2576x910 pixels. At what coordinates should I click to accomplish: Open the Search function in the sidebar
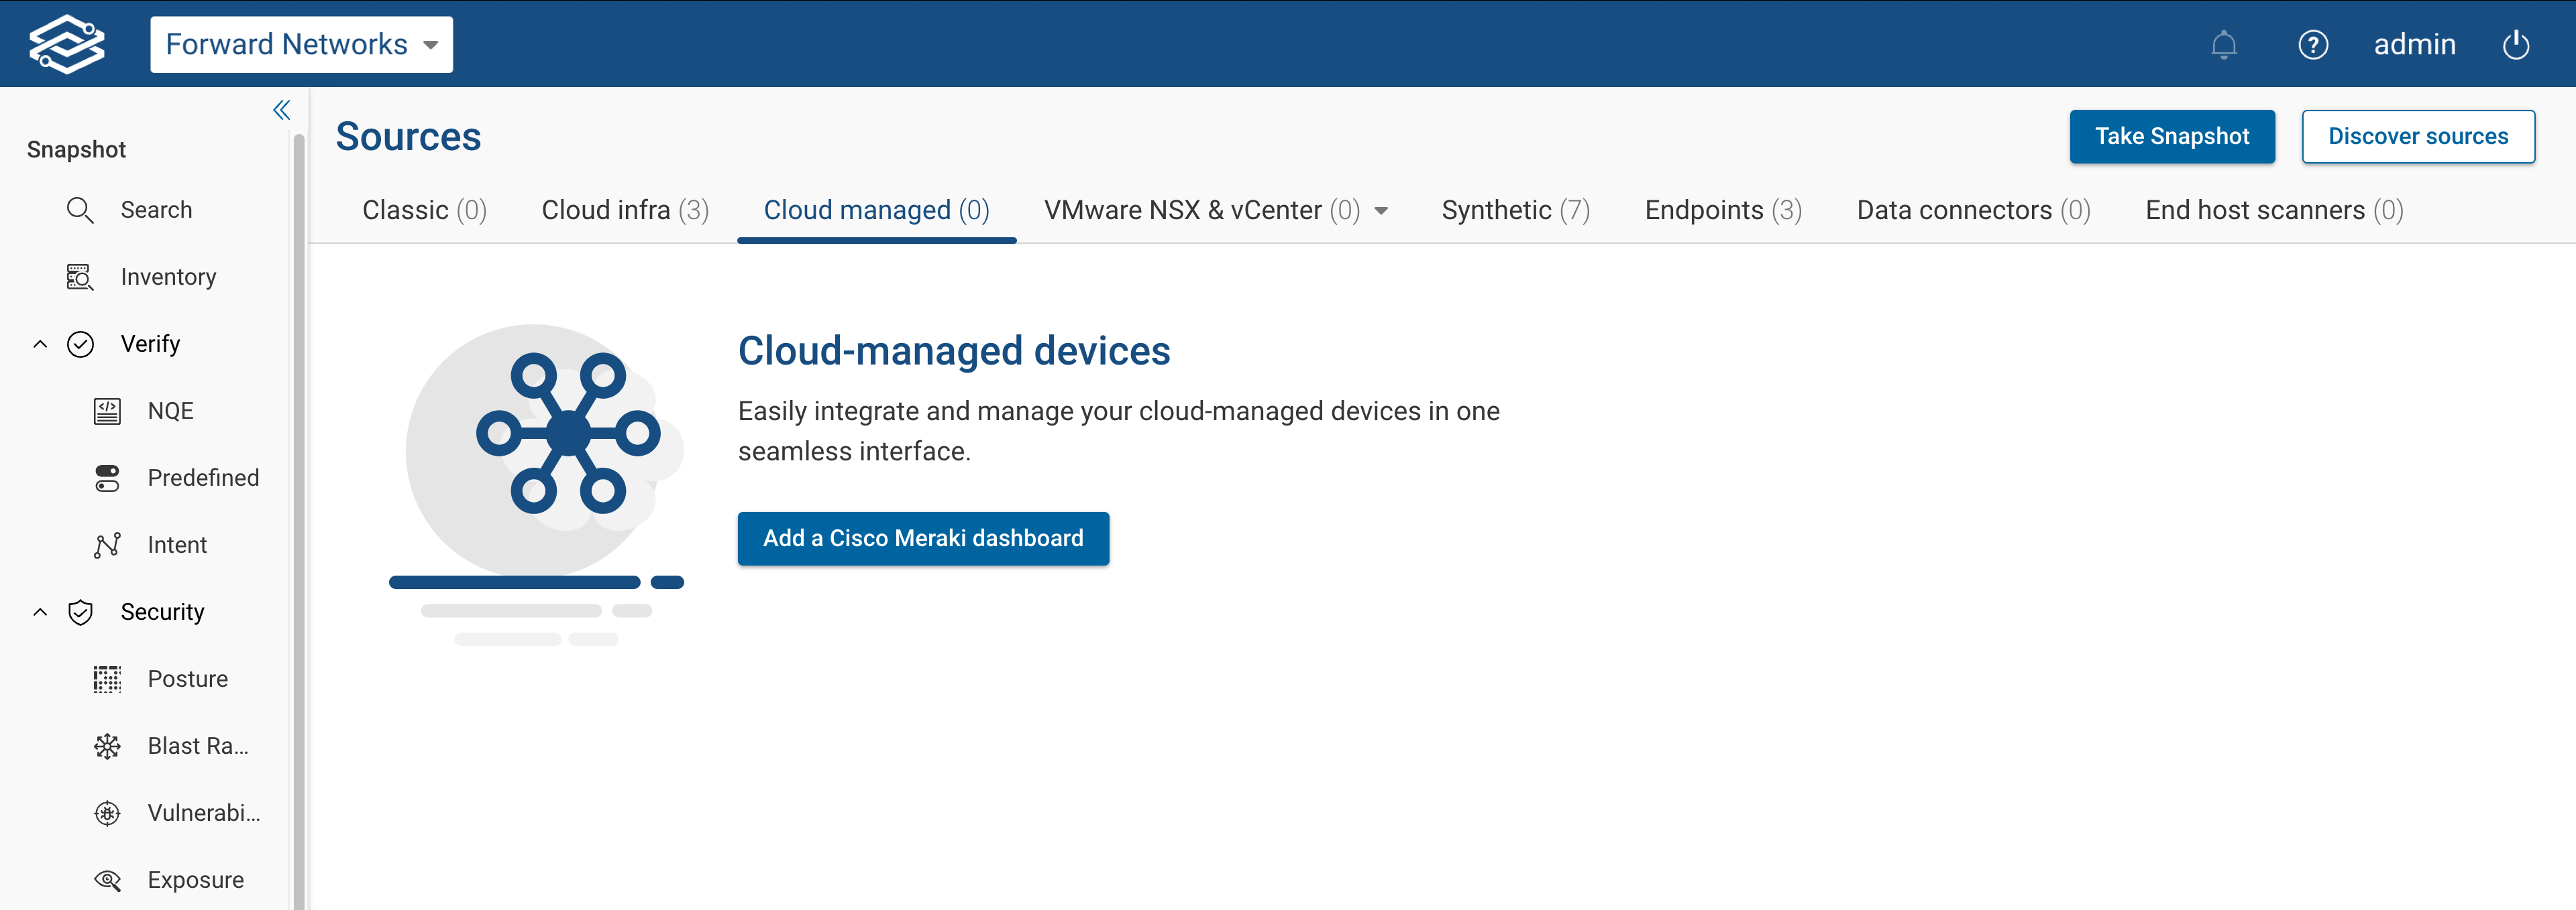coord(81,210)
